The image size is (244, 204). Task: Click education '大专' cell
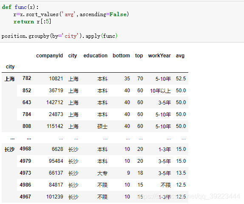coord(102,173)
